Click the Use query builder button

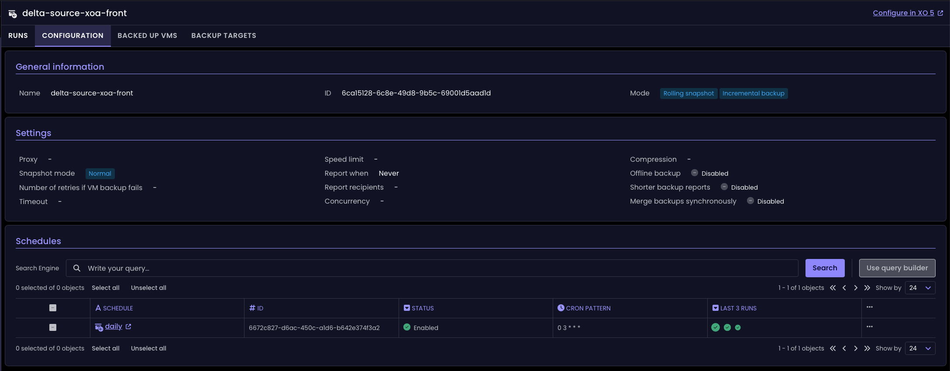tap(897, 268)
